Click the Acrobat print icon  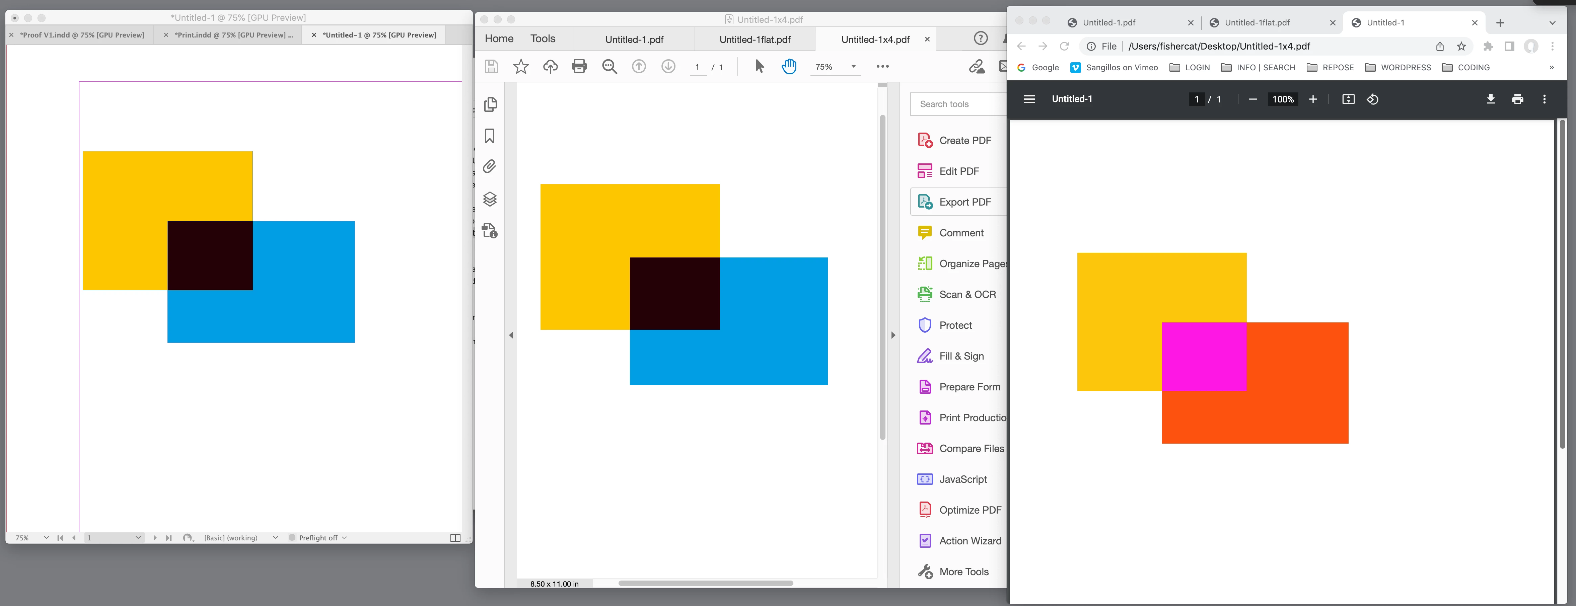click(x=579, y=67)
